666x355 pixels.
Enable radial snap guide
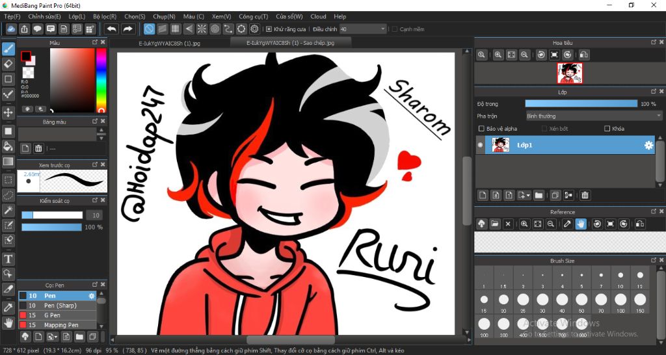pyautogui.click(x=202, y=29)
